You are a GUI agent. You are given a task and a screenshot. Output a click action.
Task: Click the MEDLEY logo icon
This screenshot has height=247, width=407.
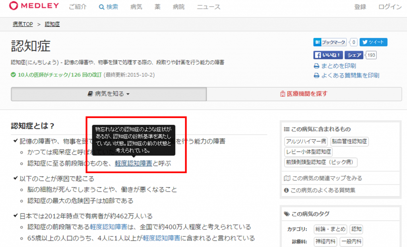(x=13, y=6)
